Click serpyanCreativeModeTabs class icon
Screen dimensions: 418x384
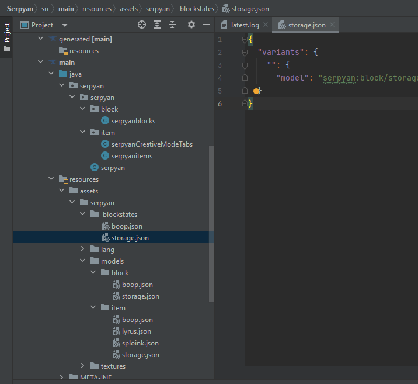105,144
